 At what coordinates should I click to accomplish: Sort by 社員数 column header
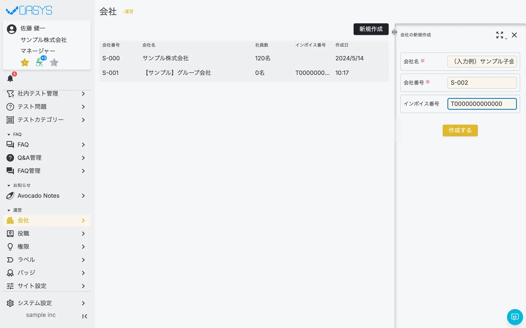[x=262, y=45]
